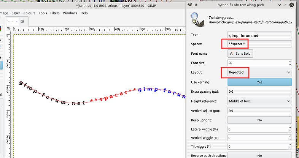Open the Height reference dropdown
The image size is (299, 158).
[259, 101]
